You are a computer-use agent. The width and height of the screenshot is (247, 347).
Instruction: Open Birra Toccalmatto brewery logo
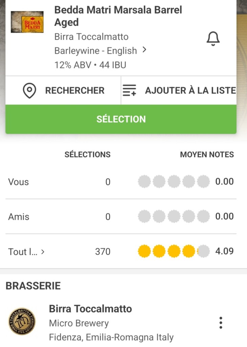(22, 322)
